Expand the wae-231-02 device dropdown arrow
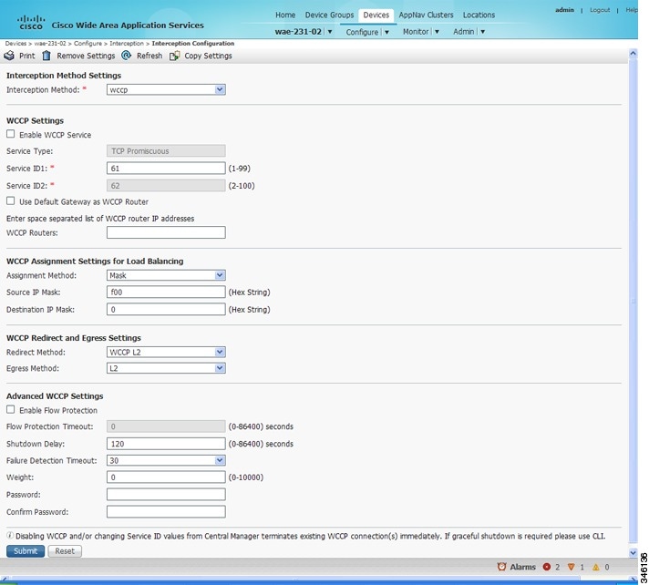This screenshot has height=585, width=649. point(330,32)
